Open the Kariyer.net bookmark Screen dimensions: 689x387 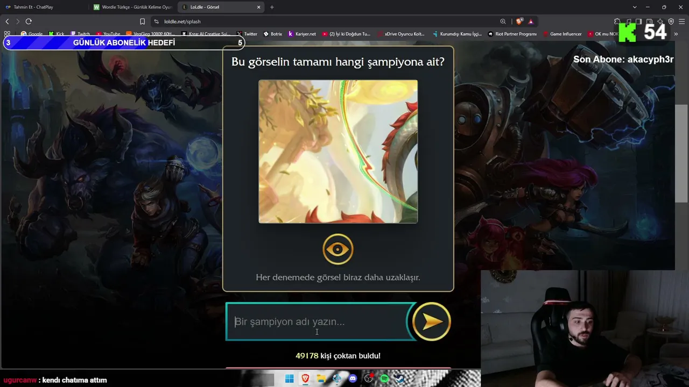(x=302, y=34)
